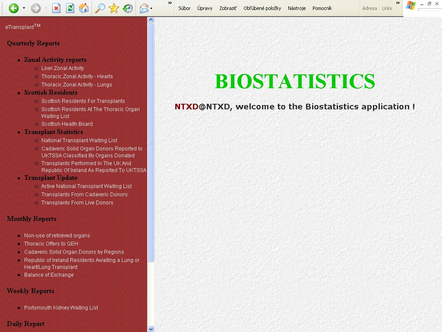Open the Pomocník menu
Image resolution: width=442 pixels, height=332 pixels.
322,8
